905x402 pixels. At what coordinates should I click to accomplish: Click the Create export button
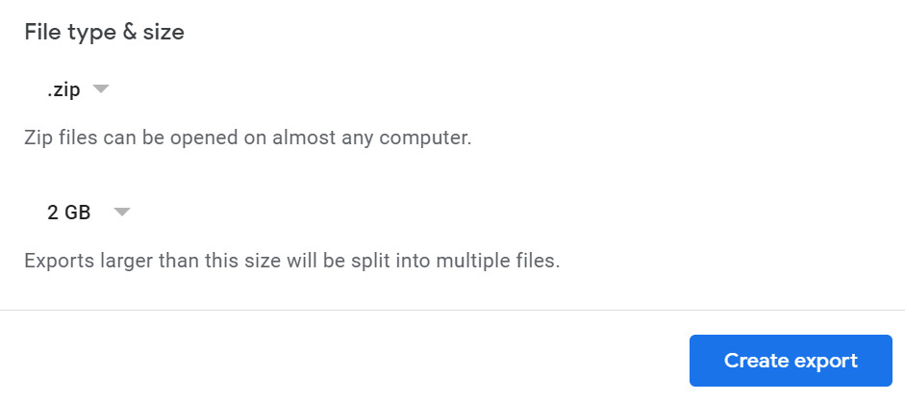pos(791,361)
